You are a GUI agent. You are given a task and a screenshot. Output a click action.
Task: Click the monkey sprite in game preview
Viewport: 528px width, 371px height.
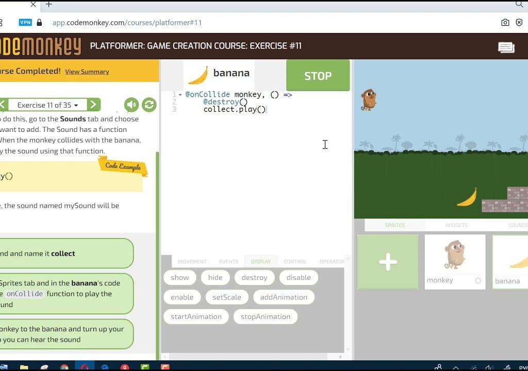pos(369,100)
